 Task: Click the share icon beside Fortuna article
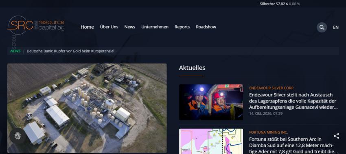coord(336,136)
